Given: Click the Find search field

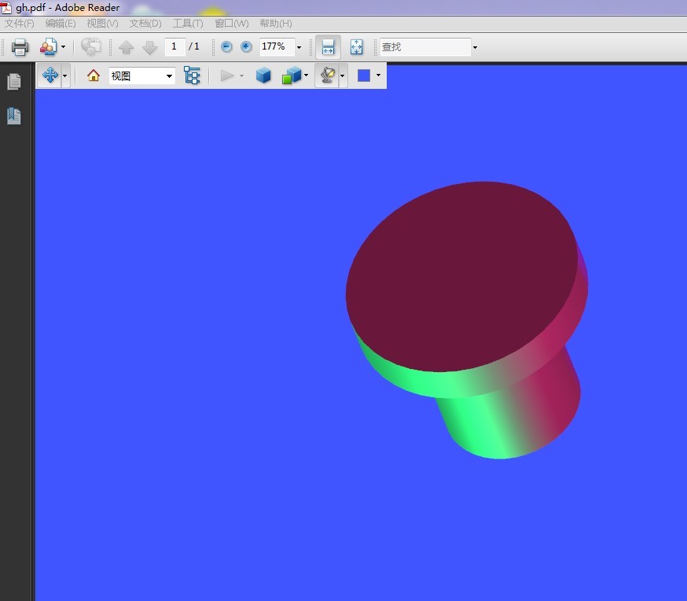Looking at the screenshot, I should tap(425, 47).
